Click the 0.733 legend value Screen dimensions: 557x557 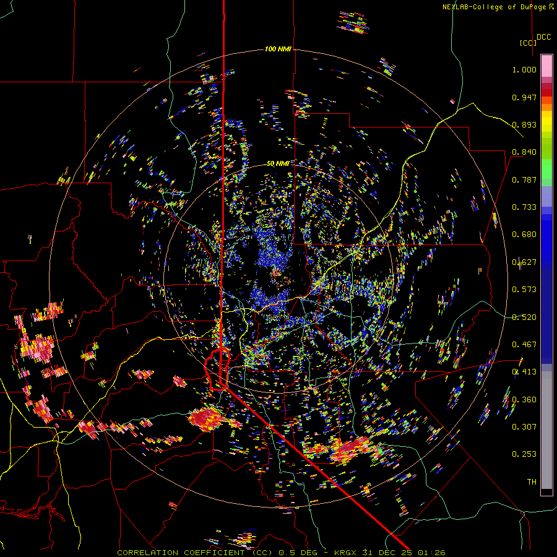(x=524, y=207)
